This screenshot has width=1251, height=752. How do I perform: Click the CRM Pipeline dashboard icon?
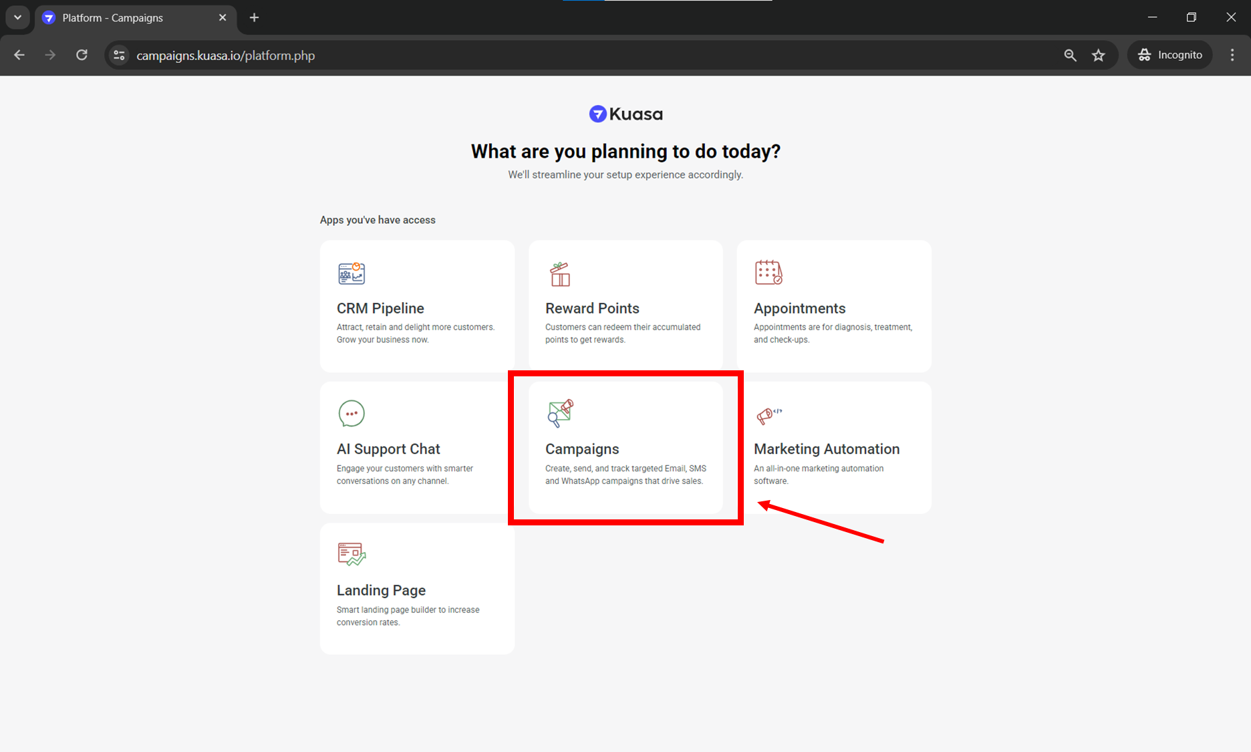click(x=352, y=273)
